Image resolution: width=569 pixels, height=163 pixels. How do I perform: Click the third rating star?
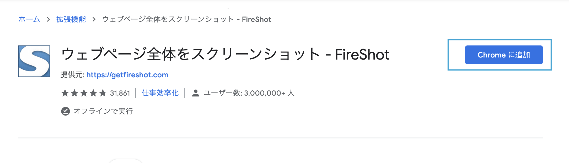(x=84, y=93)
